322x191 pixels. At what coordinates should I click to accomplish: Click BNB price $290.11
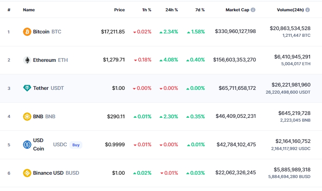pyautogui.click(x=116, y=117)
